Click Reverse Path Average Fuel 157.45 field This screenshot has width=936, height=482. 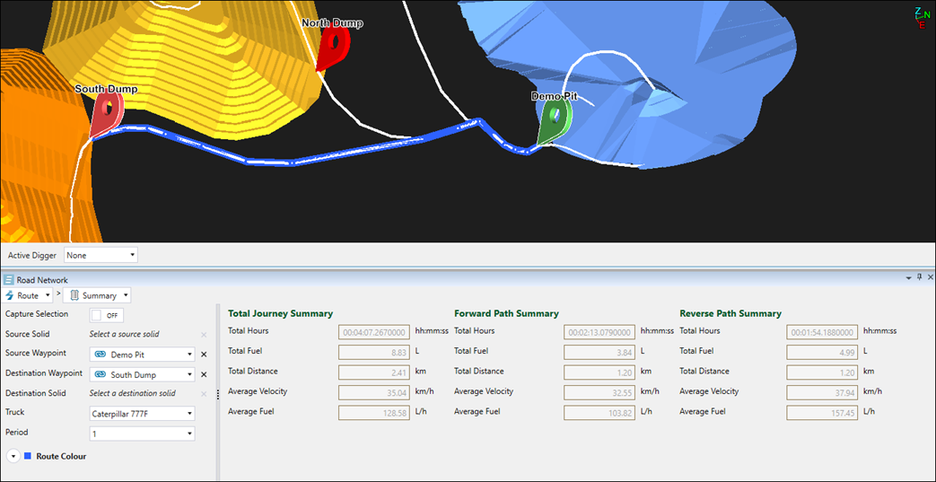823,413
